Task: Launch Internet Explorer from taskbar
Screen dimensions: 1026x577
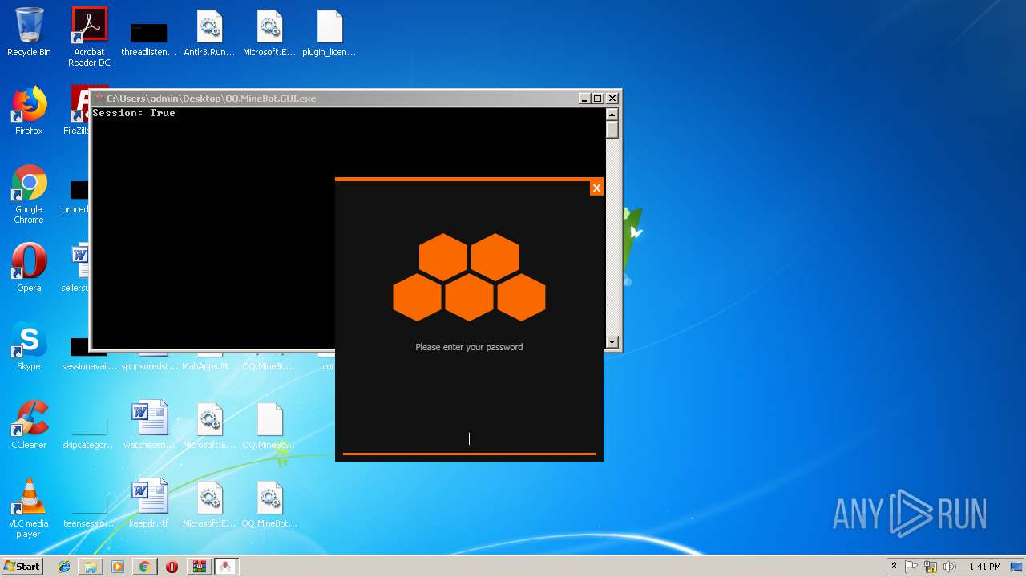Action: tap(64, 567)
